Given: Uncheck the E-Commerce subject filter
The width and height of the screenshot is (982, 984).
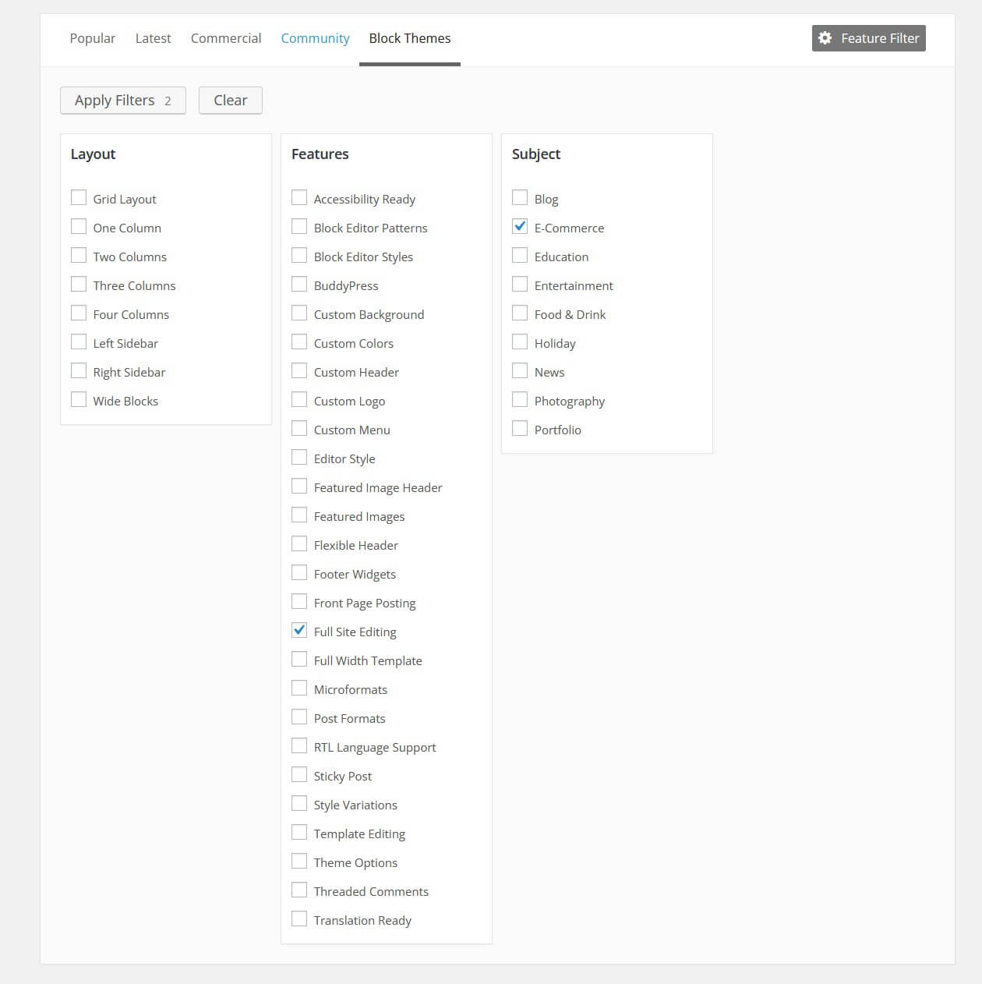Looking at the screenshot, I should pos(519,226).
